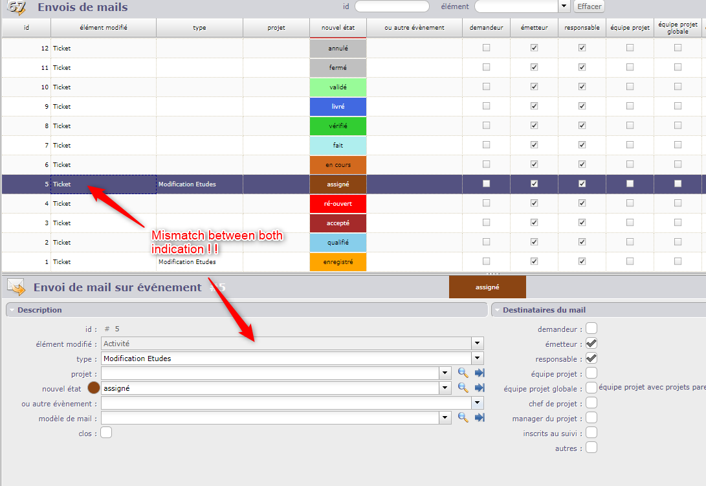Click the nouvel état field showing assigné

[270, 388]
